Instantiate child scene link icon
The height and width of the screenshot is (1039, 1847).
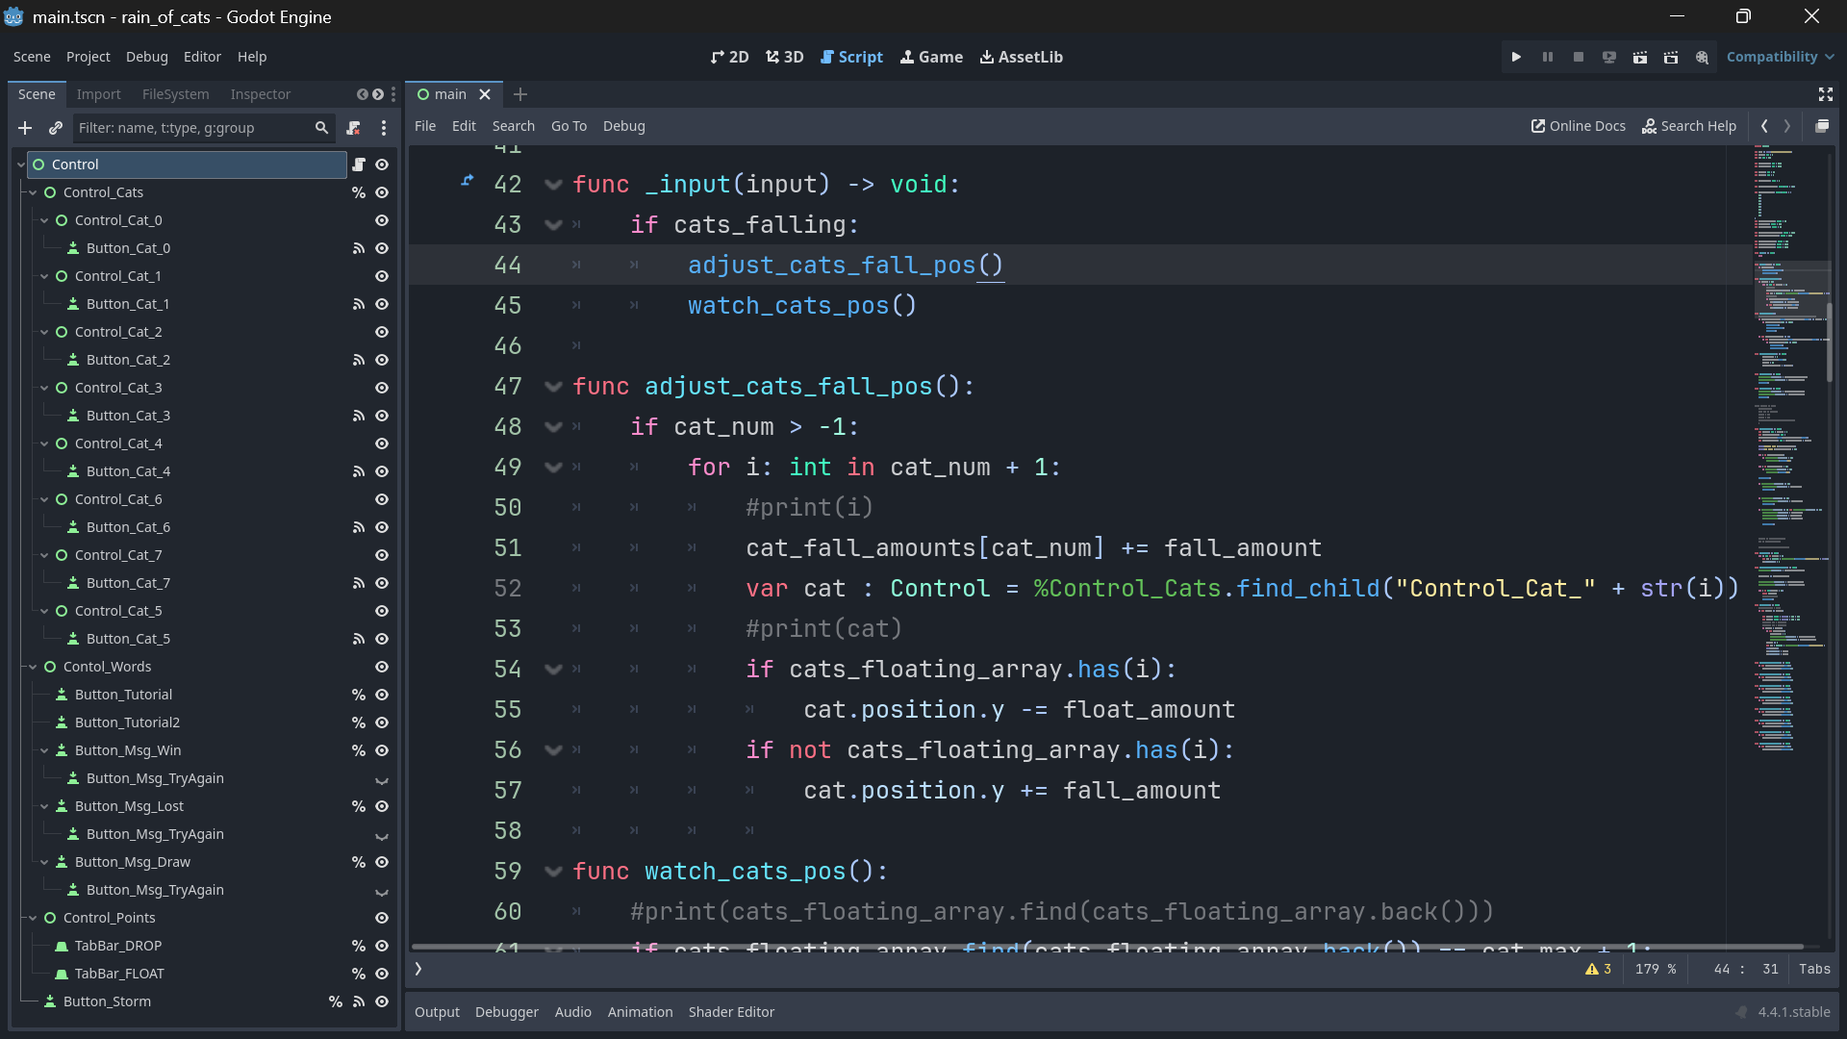click(x=55, y=128)
